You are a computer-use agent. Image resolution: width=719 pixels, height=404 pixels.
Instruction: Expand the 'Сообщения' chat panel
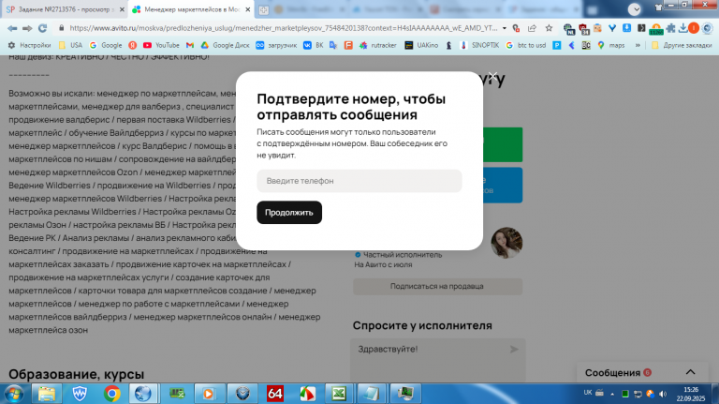tap(690, 372)
